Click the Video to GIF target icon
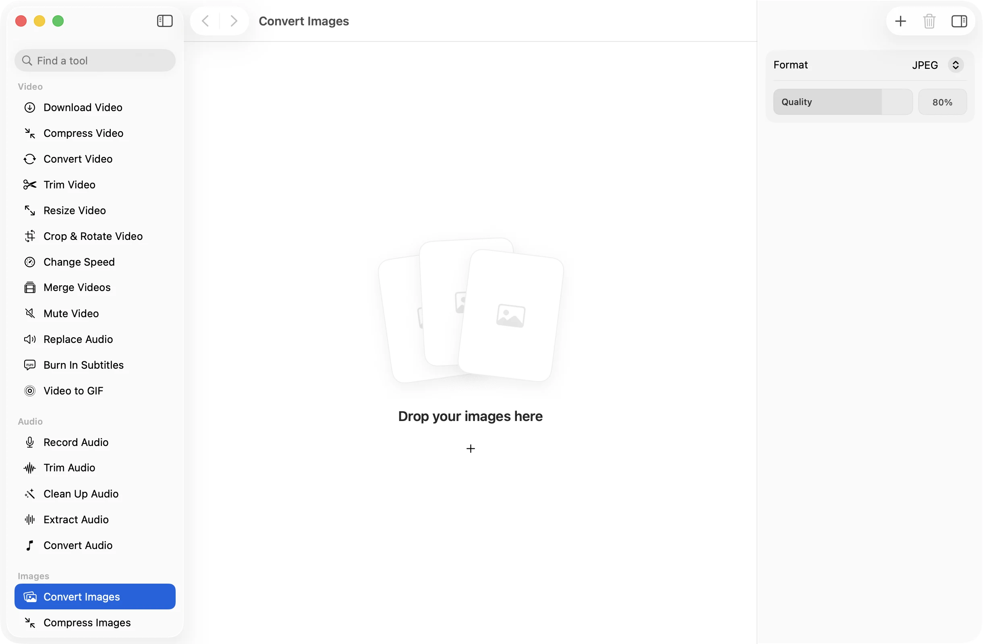Viewport: 983px width, 644px height. tap(30, 391)
